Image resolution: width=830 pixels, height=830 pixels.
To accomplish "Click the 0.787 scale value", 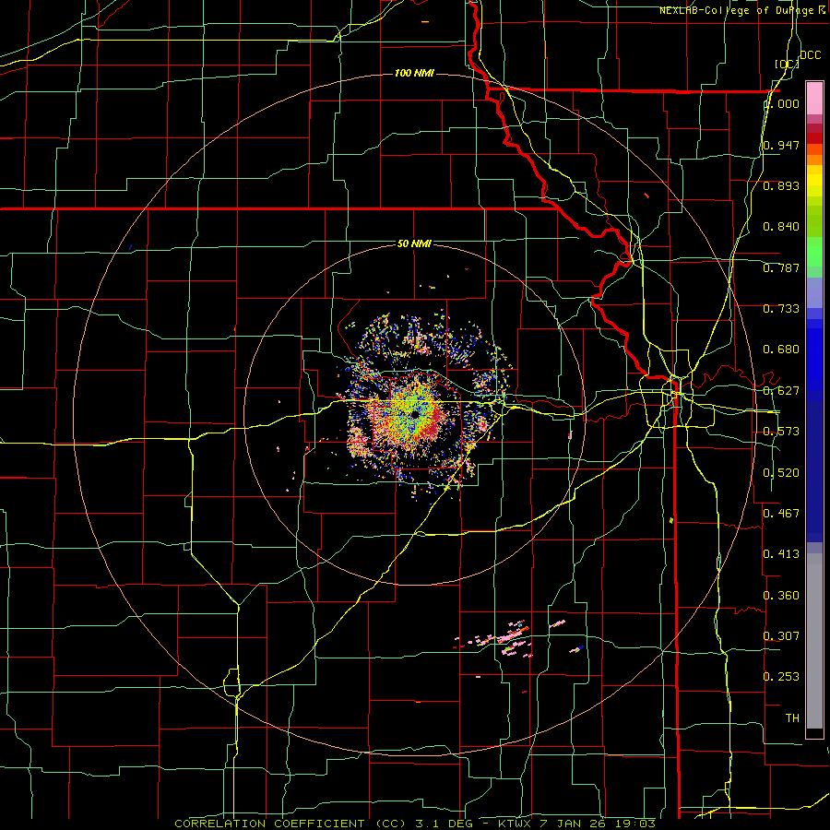I will click(x=781, y=267).
